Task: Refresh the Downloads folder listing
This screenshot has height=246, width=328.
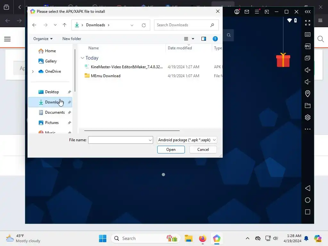Action: [x=144, y=25]
